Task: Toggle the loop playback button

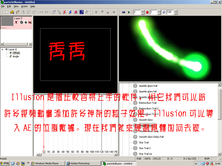Action: coord(164,12)
